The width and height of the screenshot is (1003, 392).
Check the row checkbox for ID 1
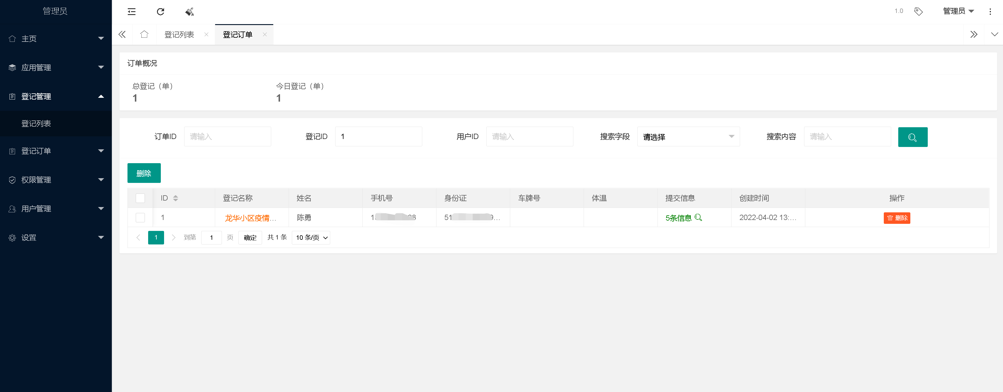(x=140, y=218)
